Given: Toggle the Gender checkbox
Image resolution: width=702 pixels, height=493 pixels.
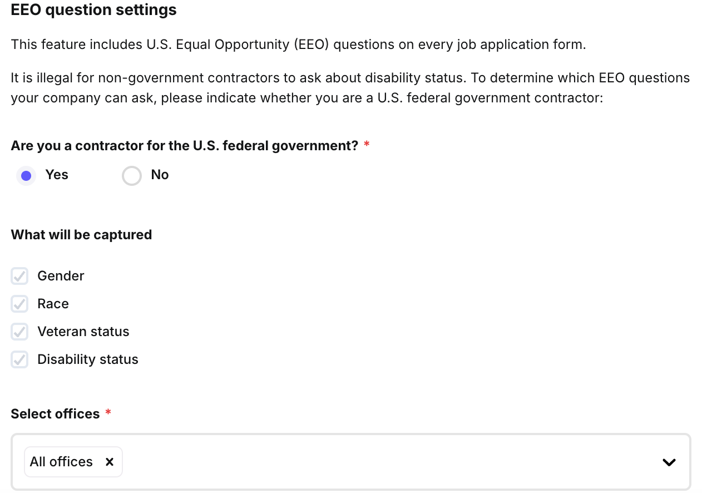Looking at the screenshot, I should [19, 276].
